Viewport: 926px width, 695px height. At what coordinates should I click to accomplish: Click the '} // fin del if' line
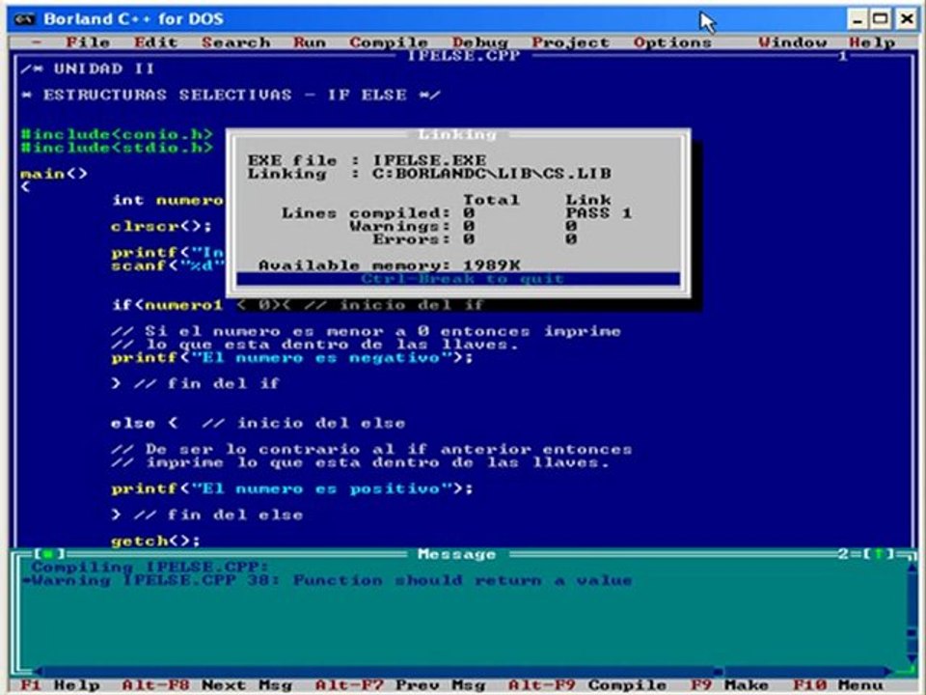195,383
